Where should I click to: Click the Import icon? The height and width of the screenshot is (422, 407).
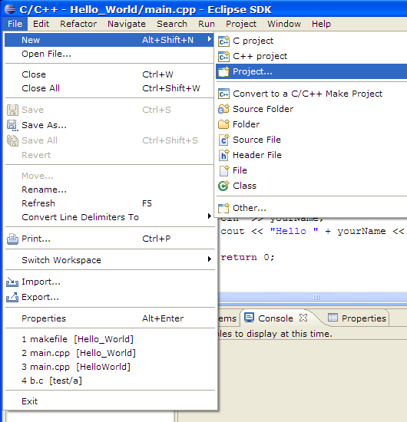pos(12,282)
